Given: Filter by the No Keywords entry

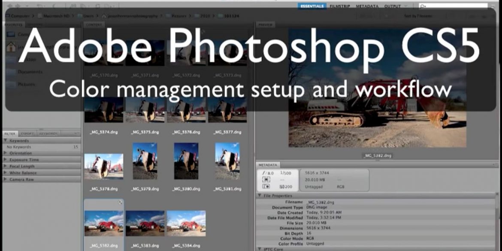Looking at the screenshot, I should point(42,147).
